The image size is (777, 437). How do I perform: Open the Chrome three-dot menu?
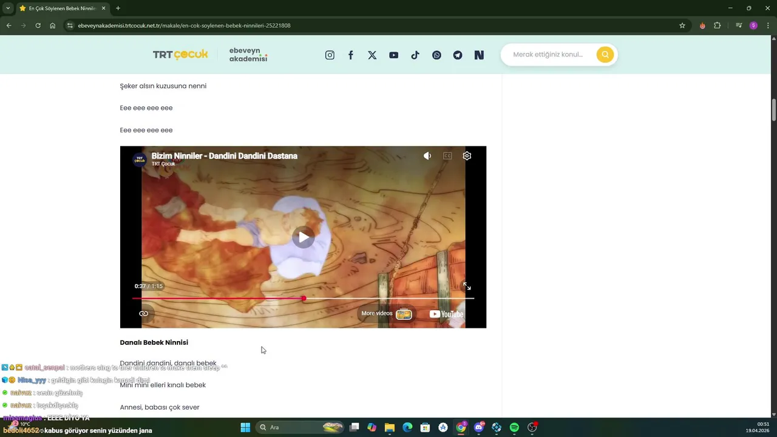[x=768, y=25]
